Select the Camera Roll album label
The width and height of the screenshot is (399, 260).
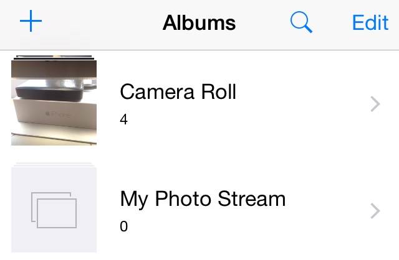pos(178,92)
